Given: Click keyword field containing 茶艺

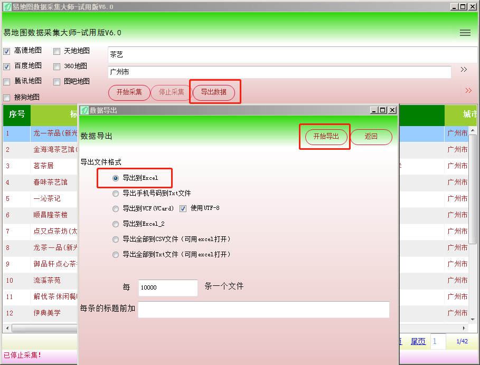Looking at the screenshot, I should point(293,55).
